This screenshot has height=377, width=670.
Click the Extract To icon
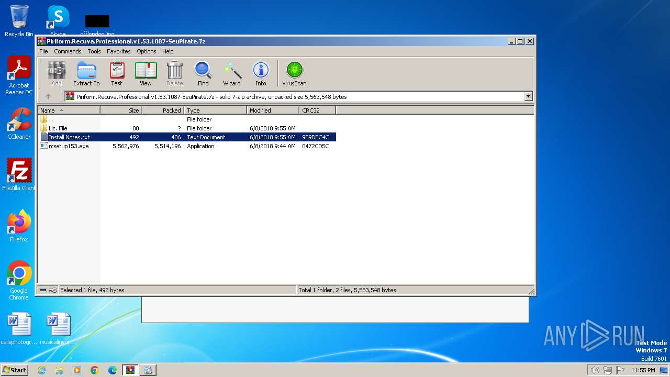[x=86, y=74]
